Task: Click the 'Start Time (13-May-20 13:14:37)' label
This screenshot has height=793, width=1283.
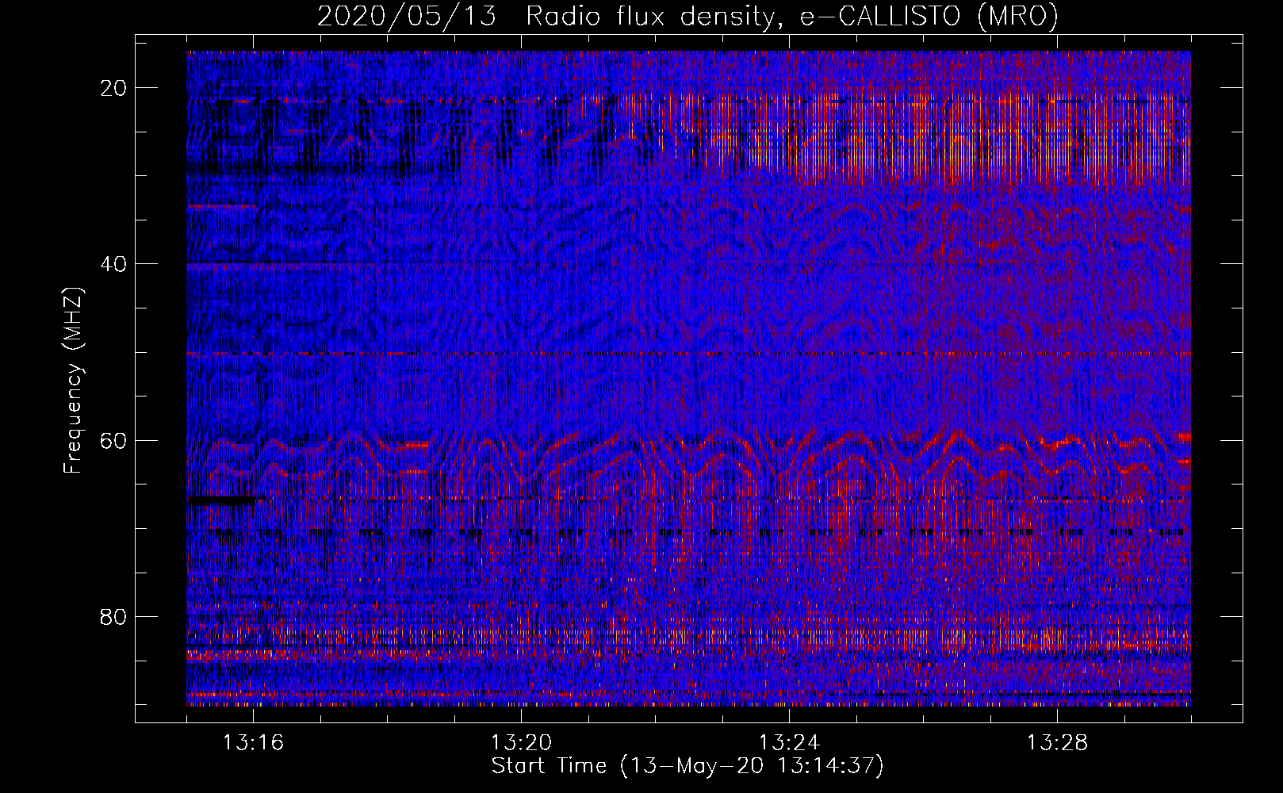Action: click(687, 766)
